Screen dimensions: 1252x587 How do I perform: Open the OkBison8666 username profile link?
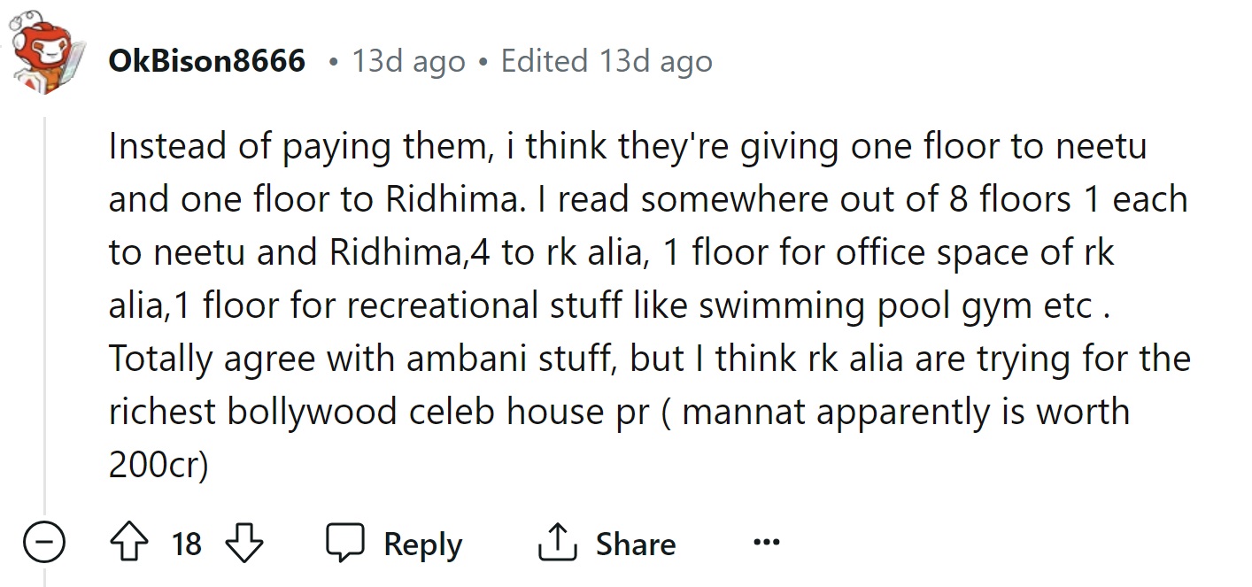(x=207, y=62)
